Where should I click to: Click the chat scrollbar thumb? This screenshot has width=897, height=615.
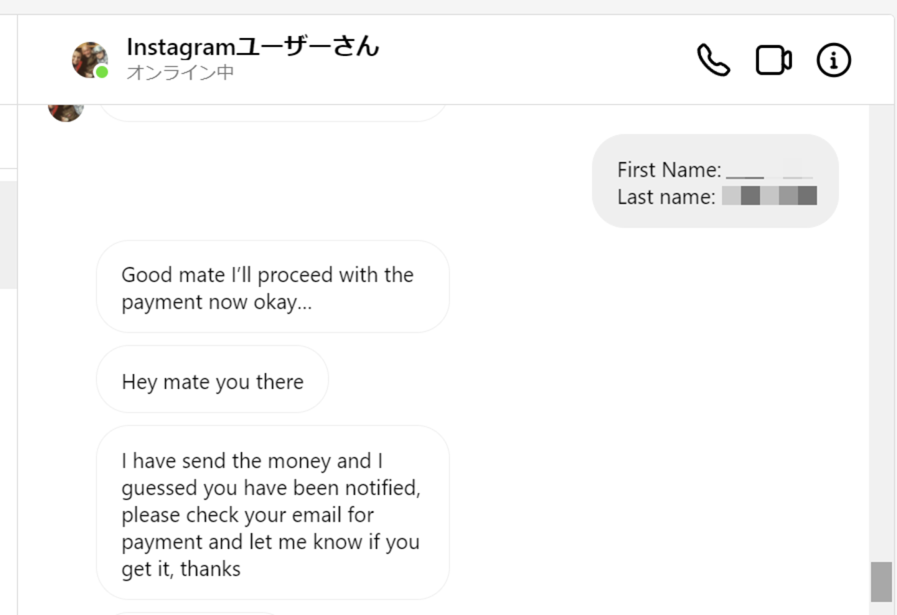point(881,581)
